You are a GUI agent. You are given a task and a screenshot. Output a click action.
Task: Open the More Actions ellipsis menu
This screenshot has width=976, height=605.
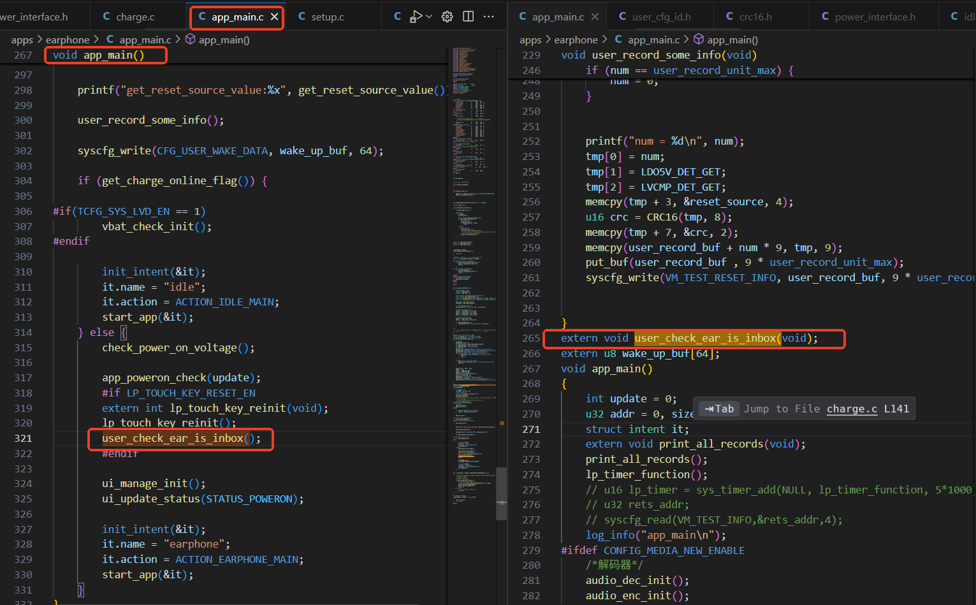(489, 17)
